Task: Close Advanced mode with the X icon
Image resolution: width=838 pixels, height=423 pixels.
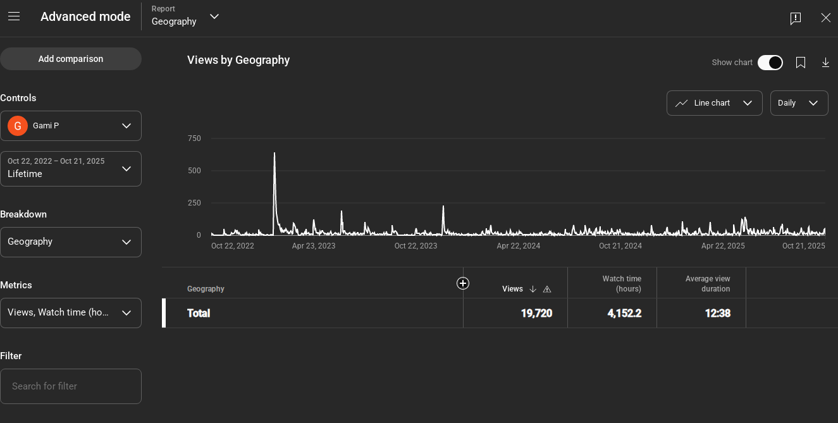Action: [825, 18]
